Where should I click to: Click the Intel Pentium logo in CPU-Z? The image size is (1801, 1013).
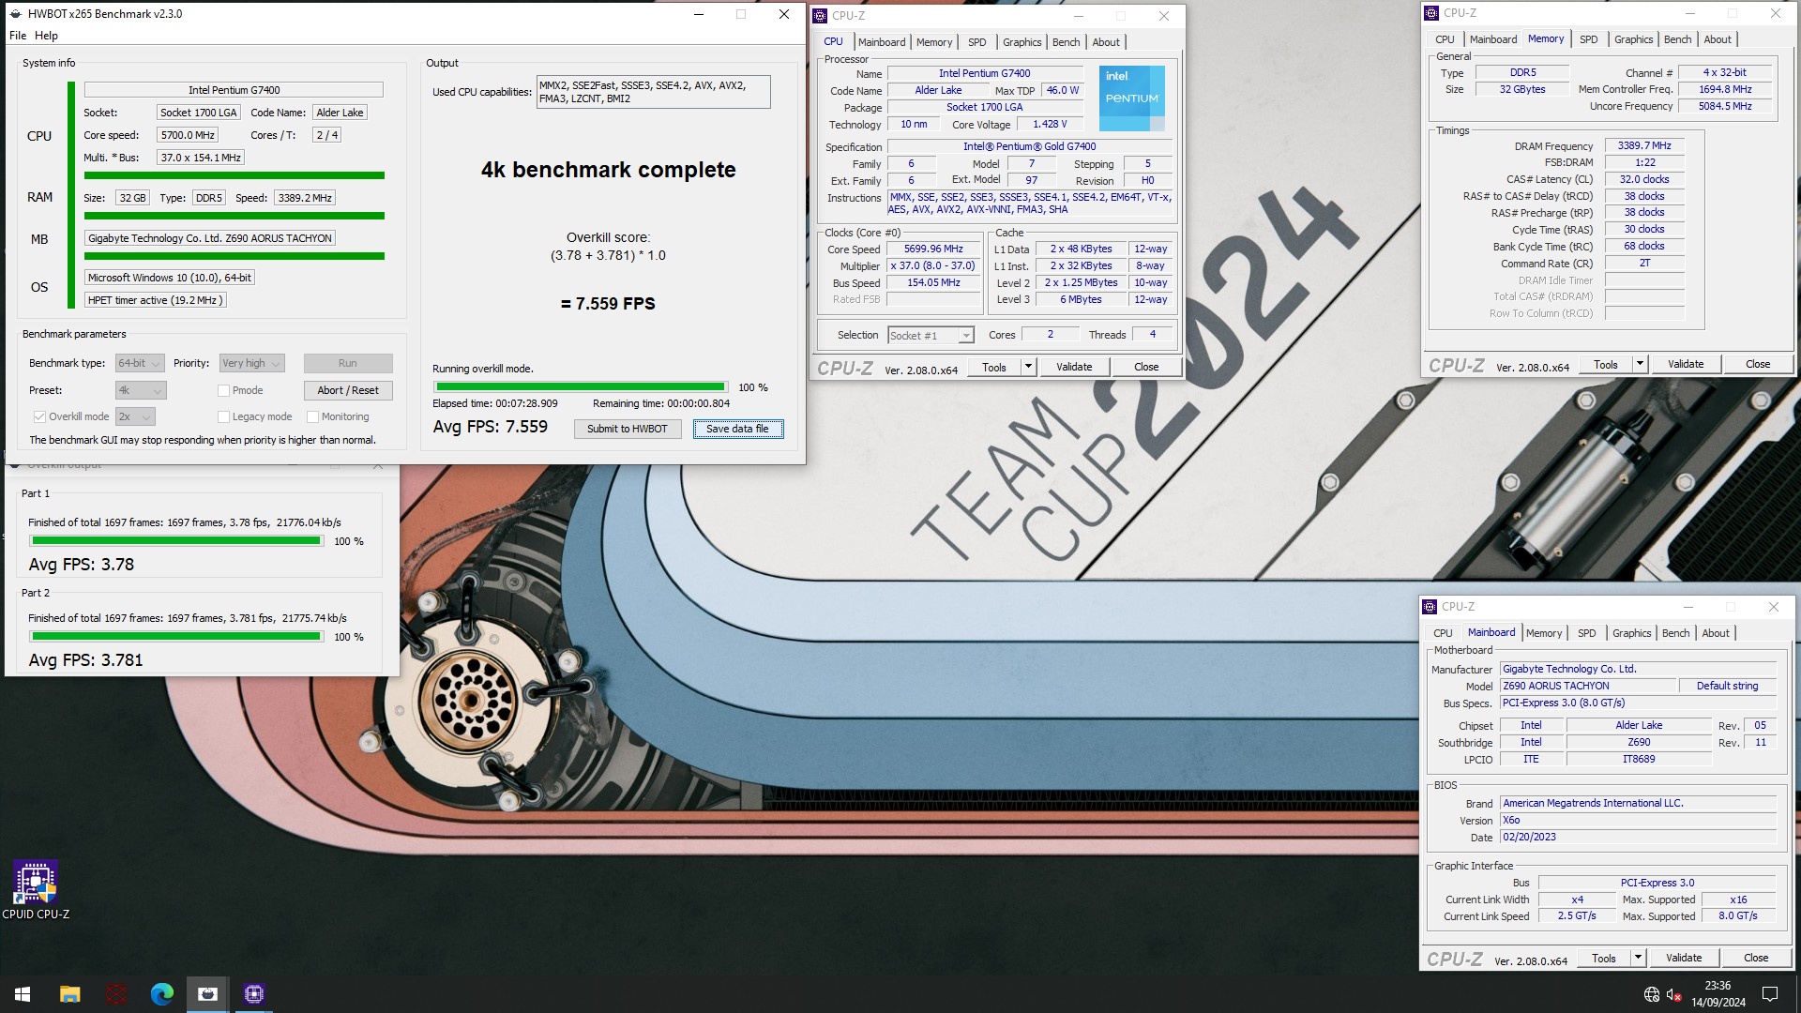click(x=1131, y=98)
